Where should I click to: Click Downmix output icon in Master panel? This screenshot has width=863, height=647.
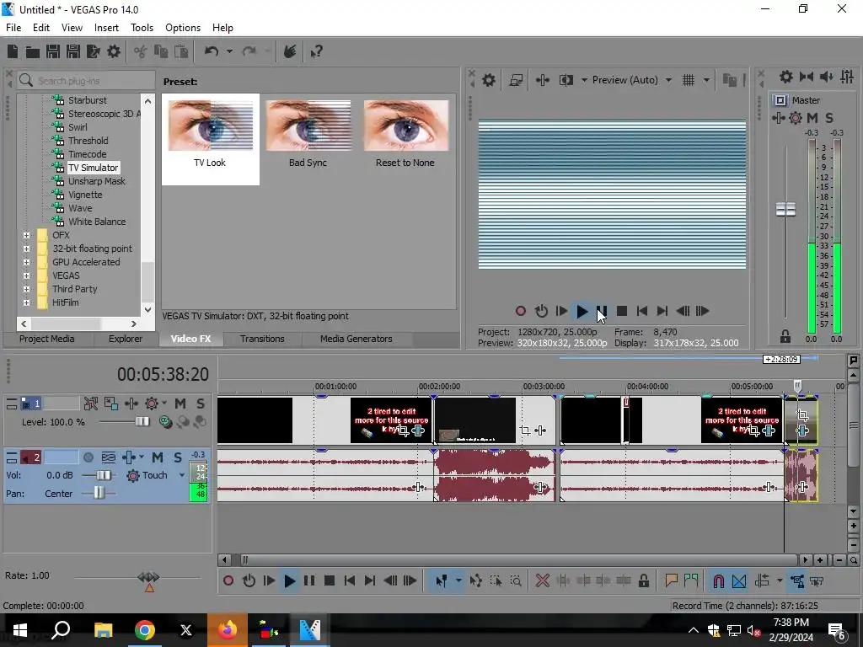click(807, 77)
